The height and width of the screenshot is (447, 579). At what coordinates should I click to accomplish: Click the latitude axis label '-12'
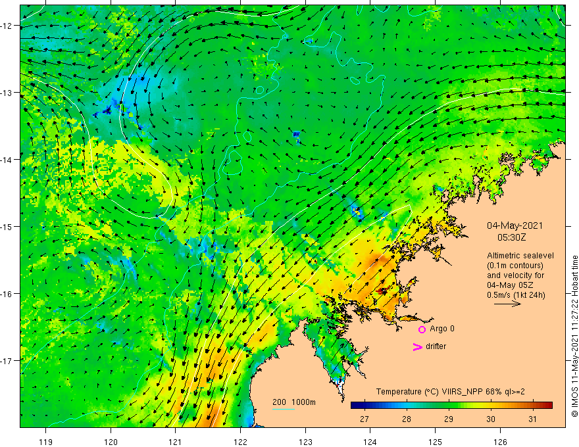[x=7, y=26]
